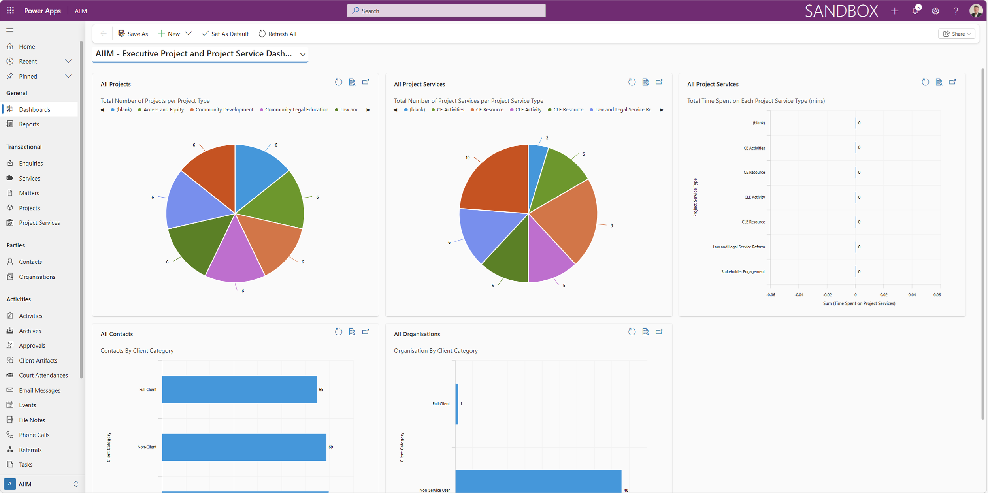The width and height of the screenshot is (988, 493).
Task: Click Set As Default button
Action: point(225,34)
